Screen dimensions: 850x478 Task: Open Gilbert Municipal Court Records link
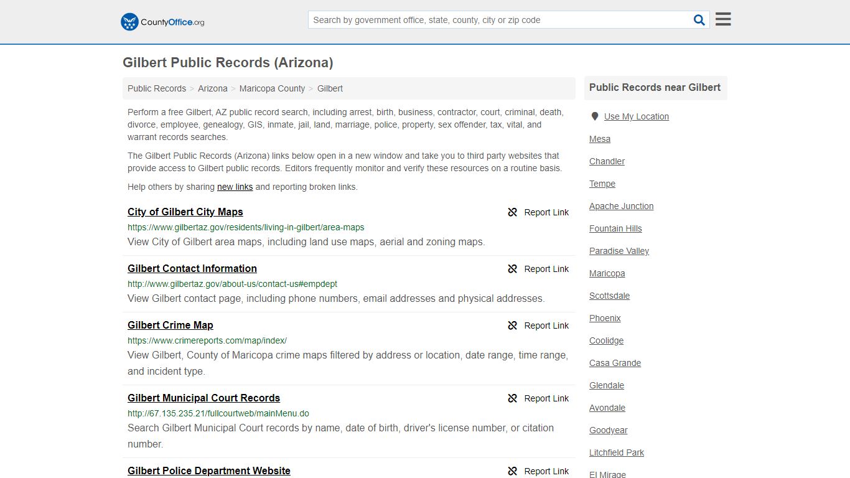click(x=204, y=398)
